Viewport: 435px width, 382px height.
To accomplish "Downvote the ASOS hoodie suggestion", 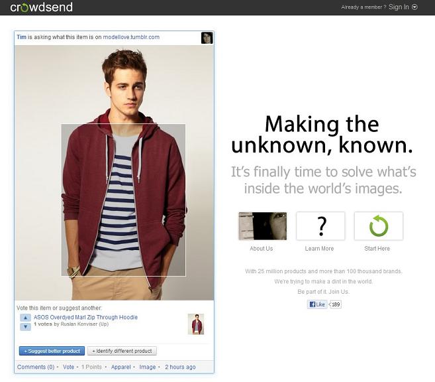I will 25,326.
